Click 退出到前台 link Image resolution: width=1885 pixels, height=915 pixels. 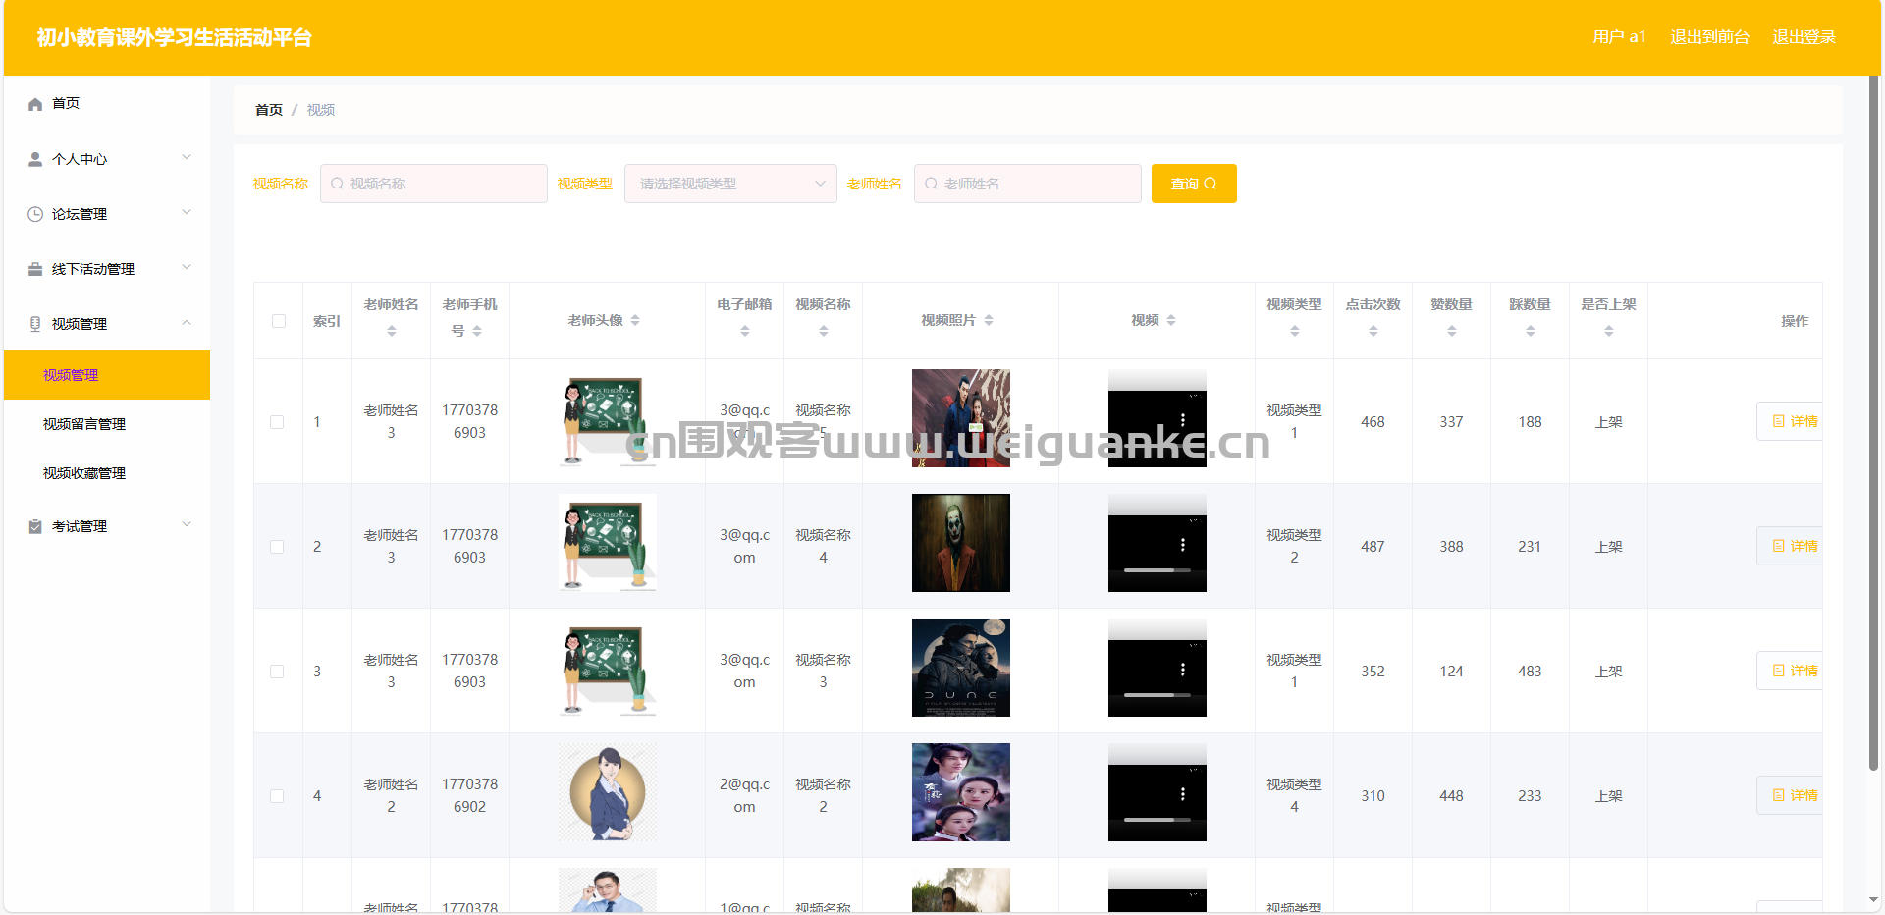(x=1709, y=37)
